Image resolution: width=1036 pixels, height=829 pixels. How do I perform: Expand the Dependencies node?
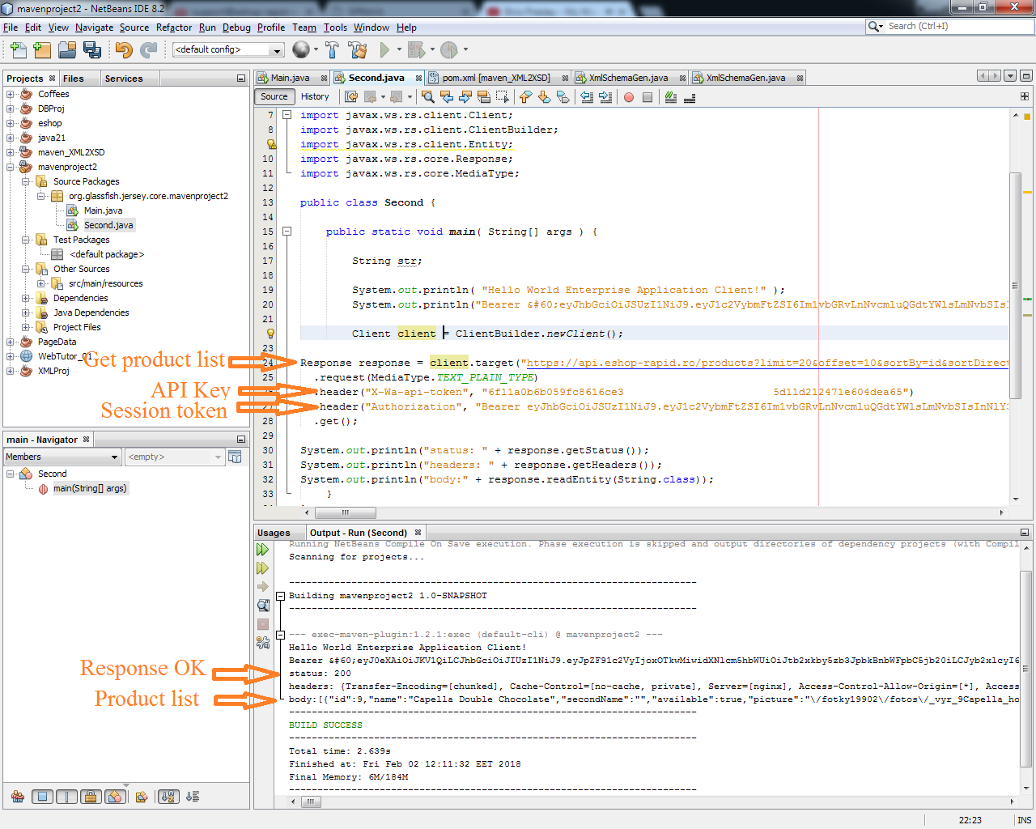26,298
